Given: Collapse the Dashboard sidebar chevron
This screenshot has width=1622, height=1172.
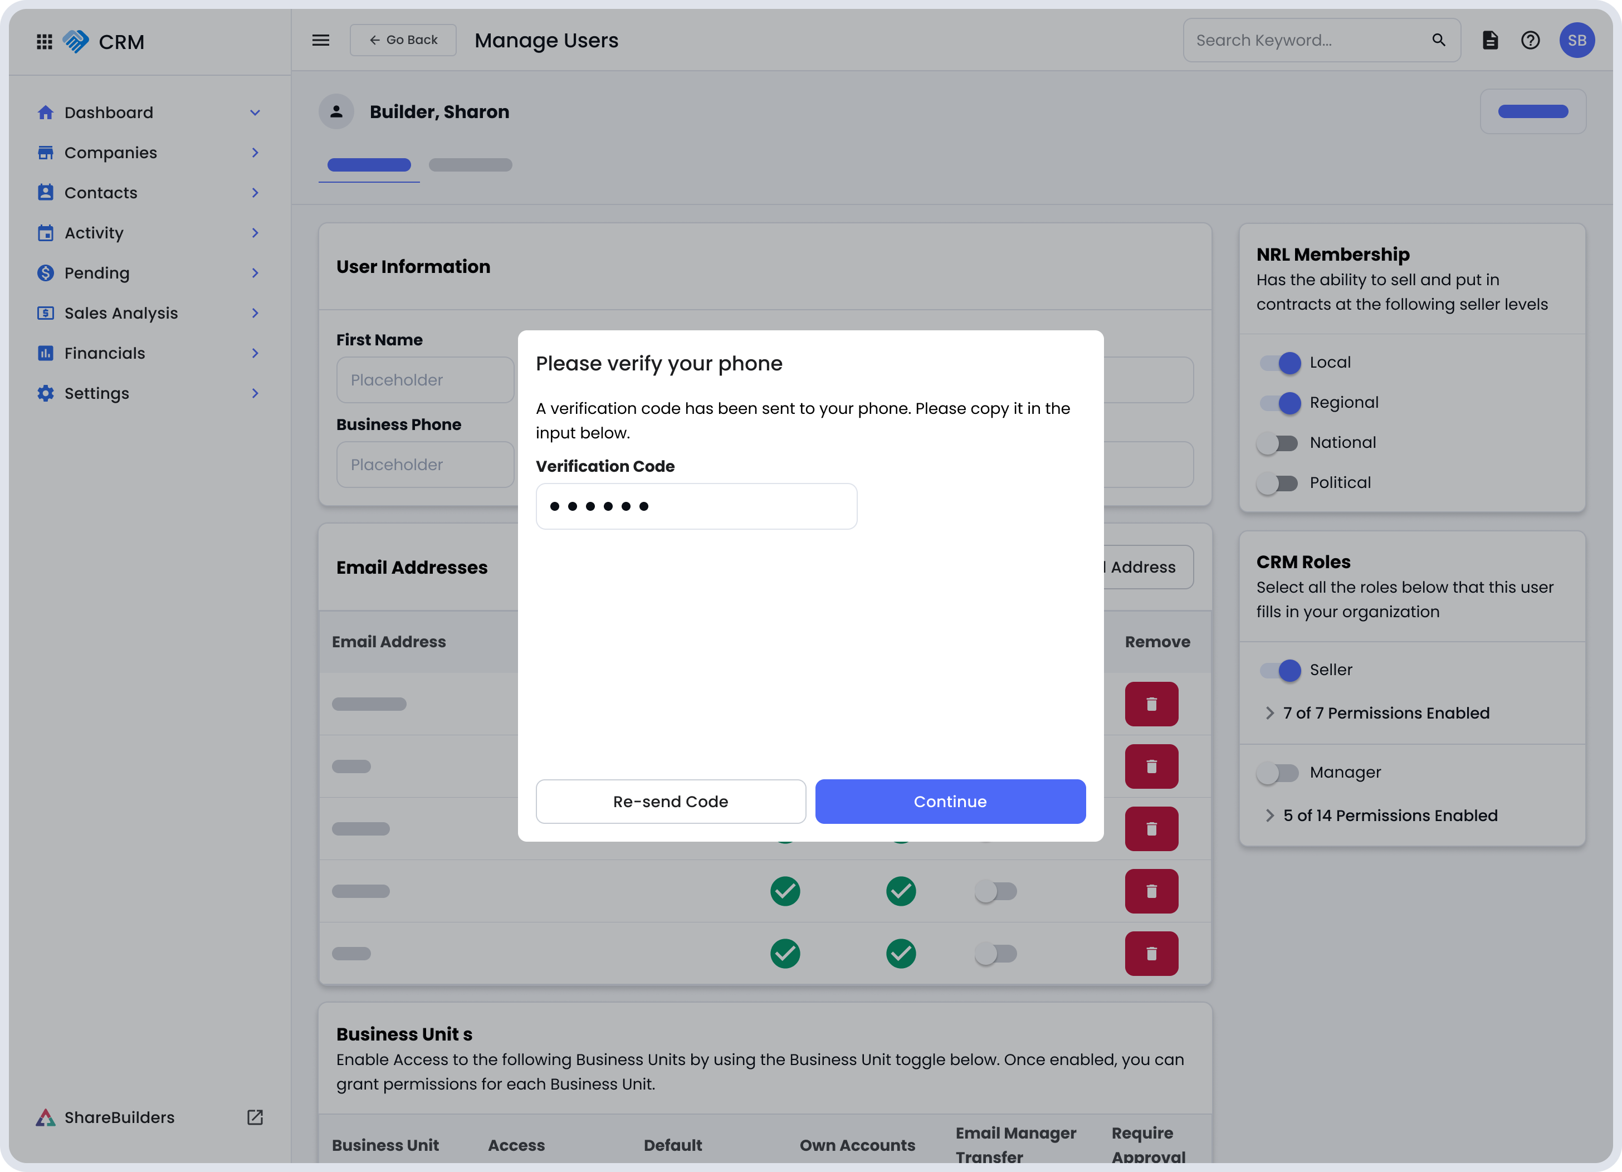Looking at the screenshot, I should [255, 113].
